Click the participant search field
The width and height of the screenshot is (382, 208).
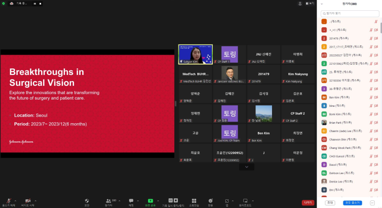click(350, 14)
